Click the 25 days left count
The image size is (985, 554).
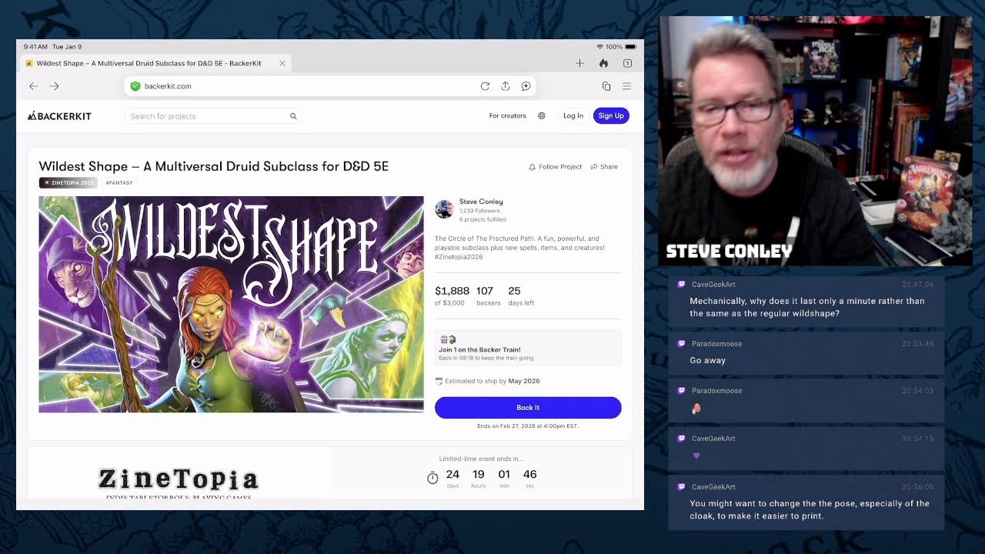coord(514,291)
